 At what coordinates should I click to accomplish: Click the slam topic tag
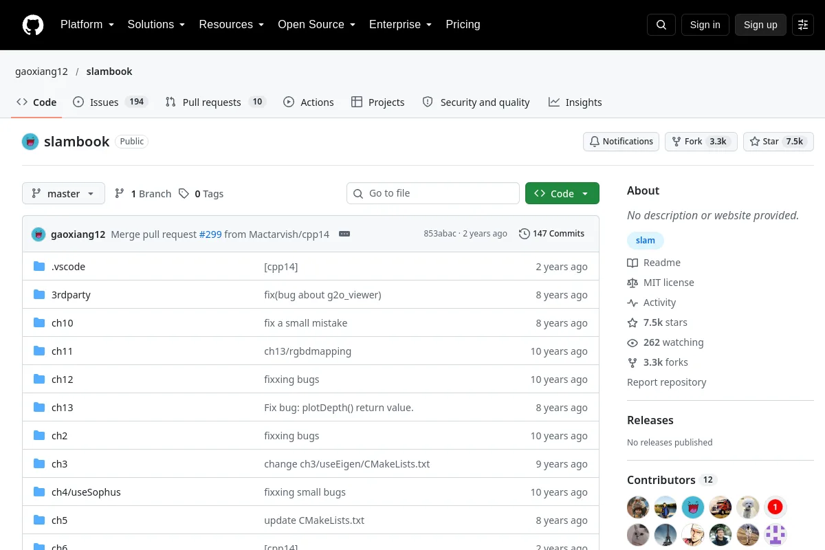click(646, 241)
